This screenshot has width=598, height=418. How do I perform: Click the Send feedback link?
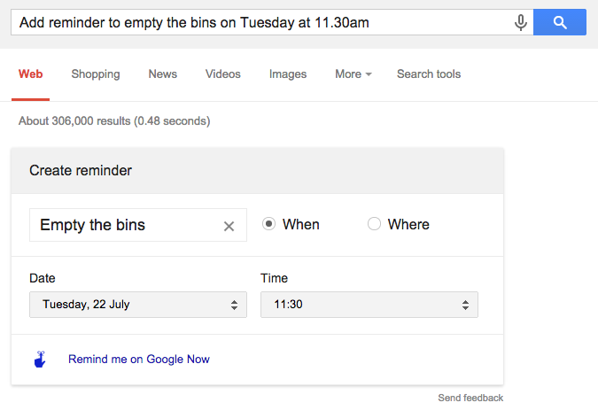[470, 399]
